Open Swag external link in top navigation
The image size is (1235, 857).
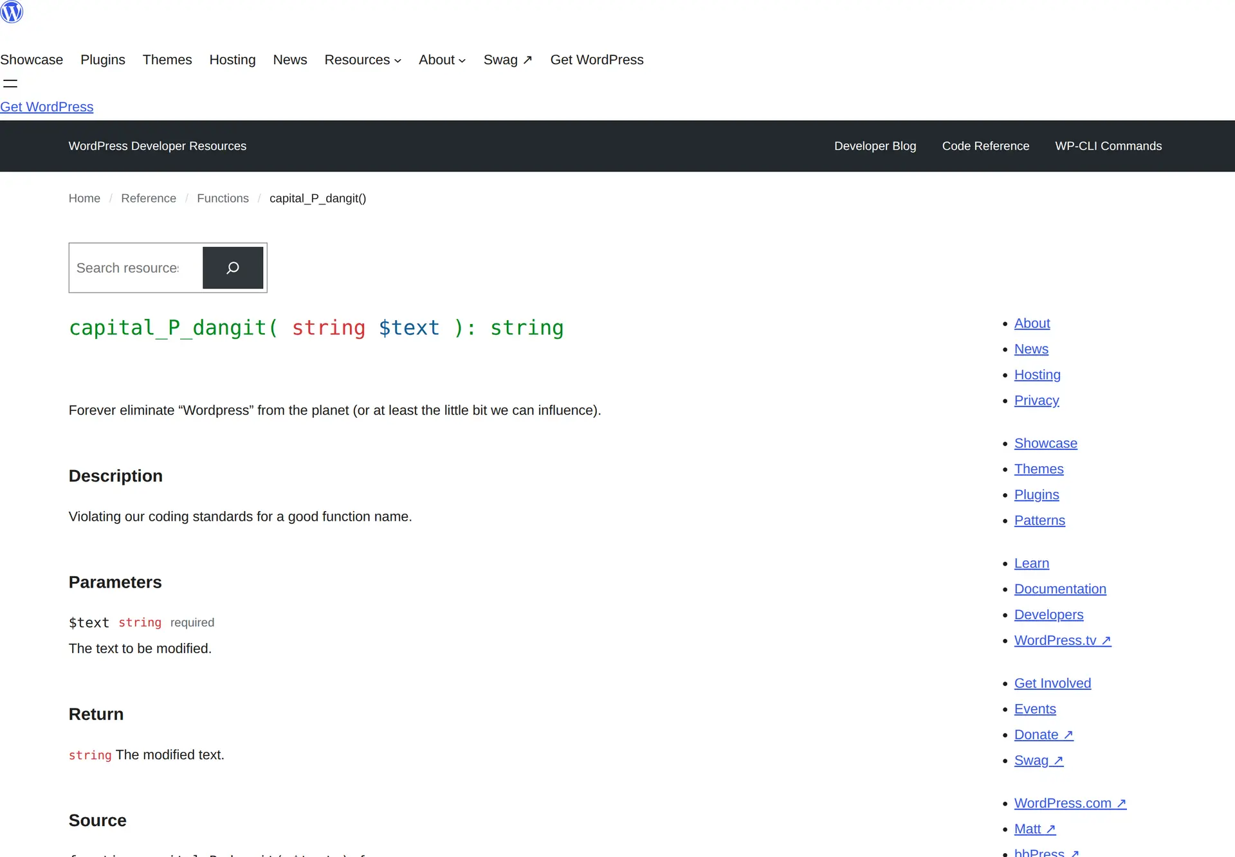point(508,60)
